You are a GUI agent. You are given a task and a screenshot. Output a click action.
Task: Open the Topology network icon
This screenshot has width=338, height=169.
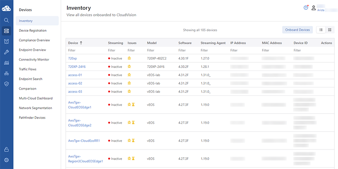pyautogui.click(x=7, y=74)
